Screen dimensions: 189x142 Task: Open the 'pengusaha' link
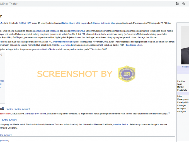pyautogui.click(x=40, y=31)
